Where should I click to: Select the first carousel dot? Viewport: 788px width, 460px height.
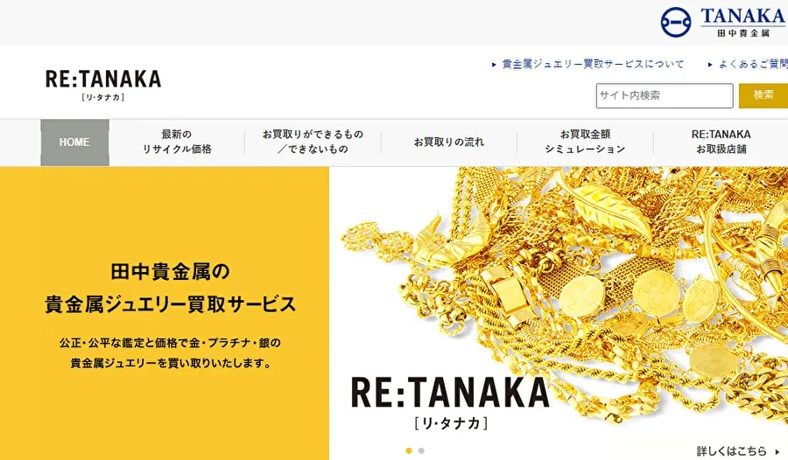(409, 450)
